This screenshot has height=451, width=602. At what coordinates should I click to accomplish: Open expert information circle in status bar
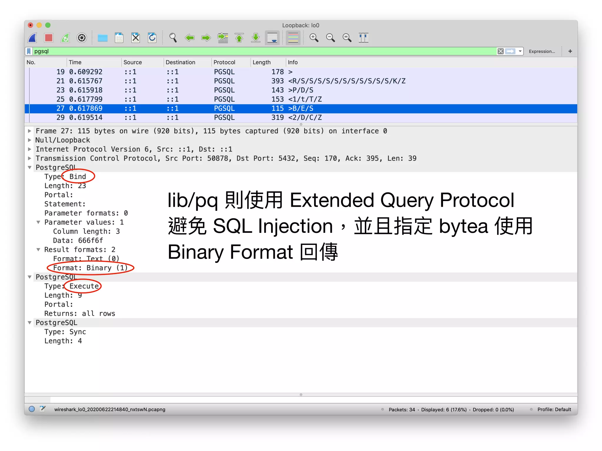click(32, 409)
